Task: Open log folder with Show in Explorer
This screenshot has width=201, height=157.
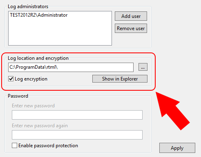Action: point(120,79)
